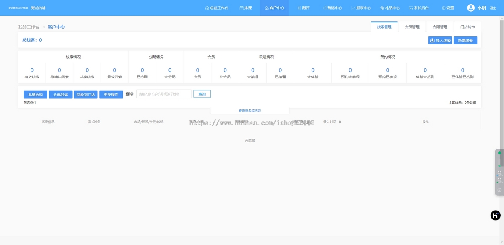Click the 客户中心 breadcrumb label
Viewport: 504px width, 245px height.
pos(56,27)
